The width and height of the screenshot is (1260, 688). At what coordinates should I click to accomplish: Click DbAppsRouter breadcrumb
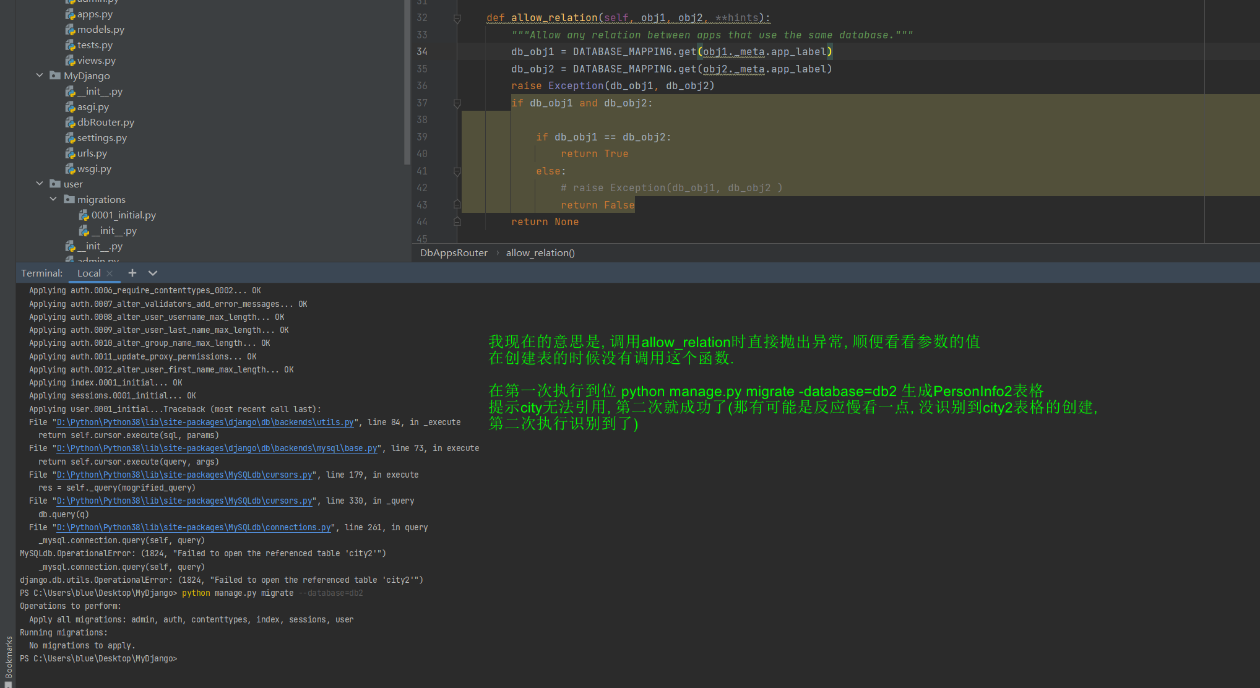click(454, 253)
